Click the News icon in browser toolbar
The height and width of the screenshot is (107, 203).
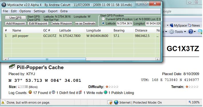pos(190,25)
